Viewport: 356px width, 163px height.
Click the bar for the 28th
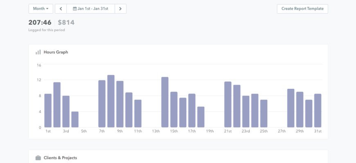click(291, 108)
